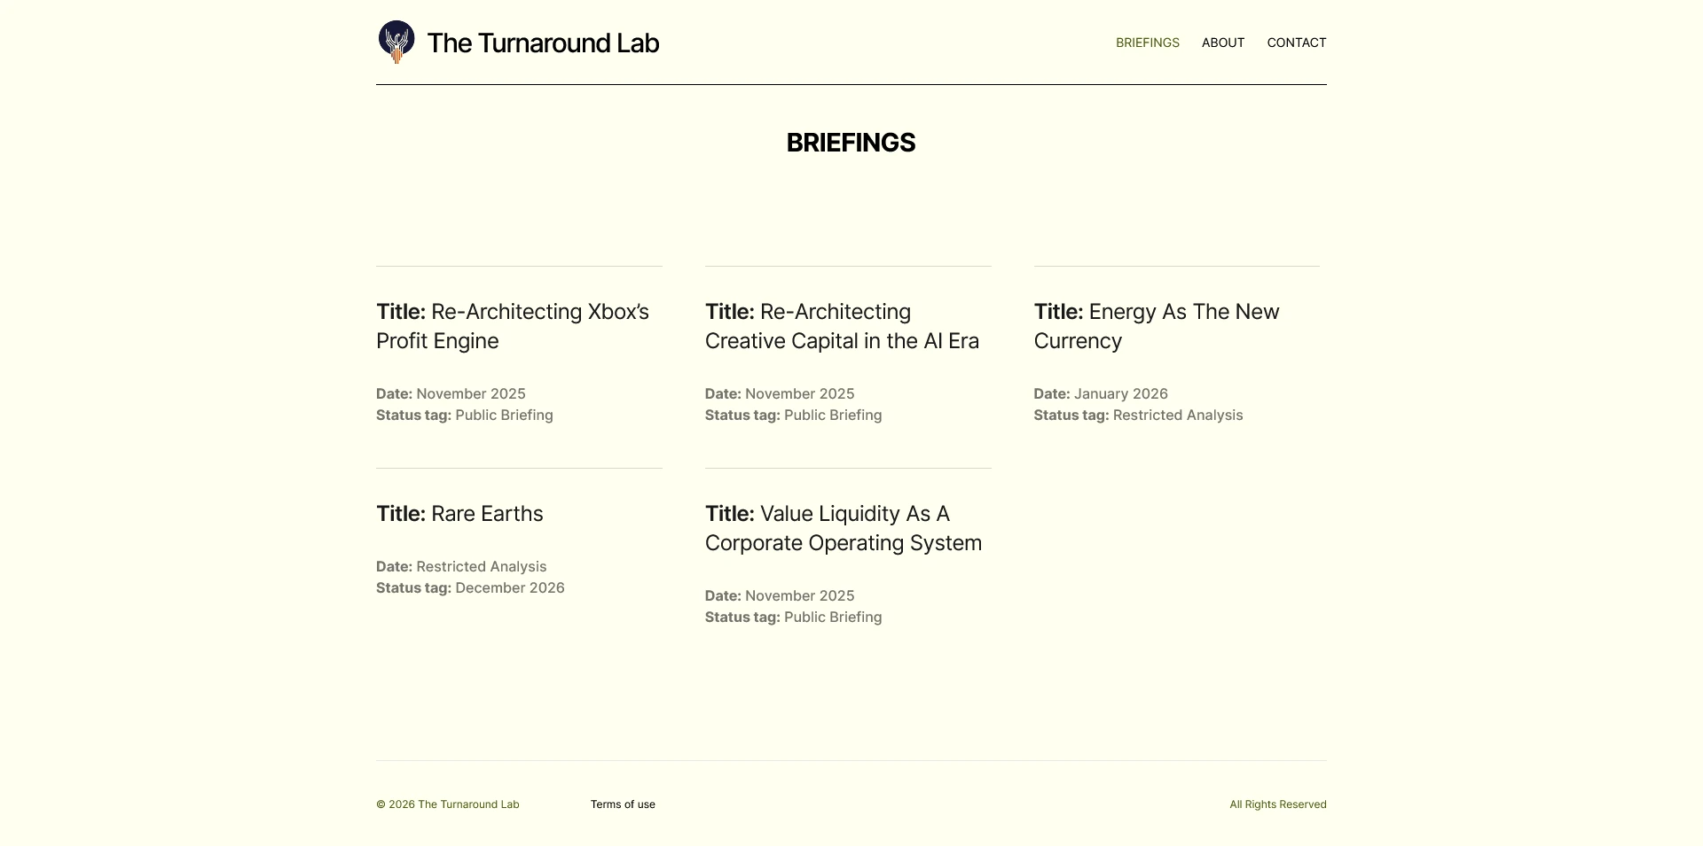The height and width of the screenshot is (847, 1703).
Task: Open the 'Re-Architecting Creative Capital in the AI Era' briefing
Action: [842, 326]
